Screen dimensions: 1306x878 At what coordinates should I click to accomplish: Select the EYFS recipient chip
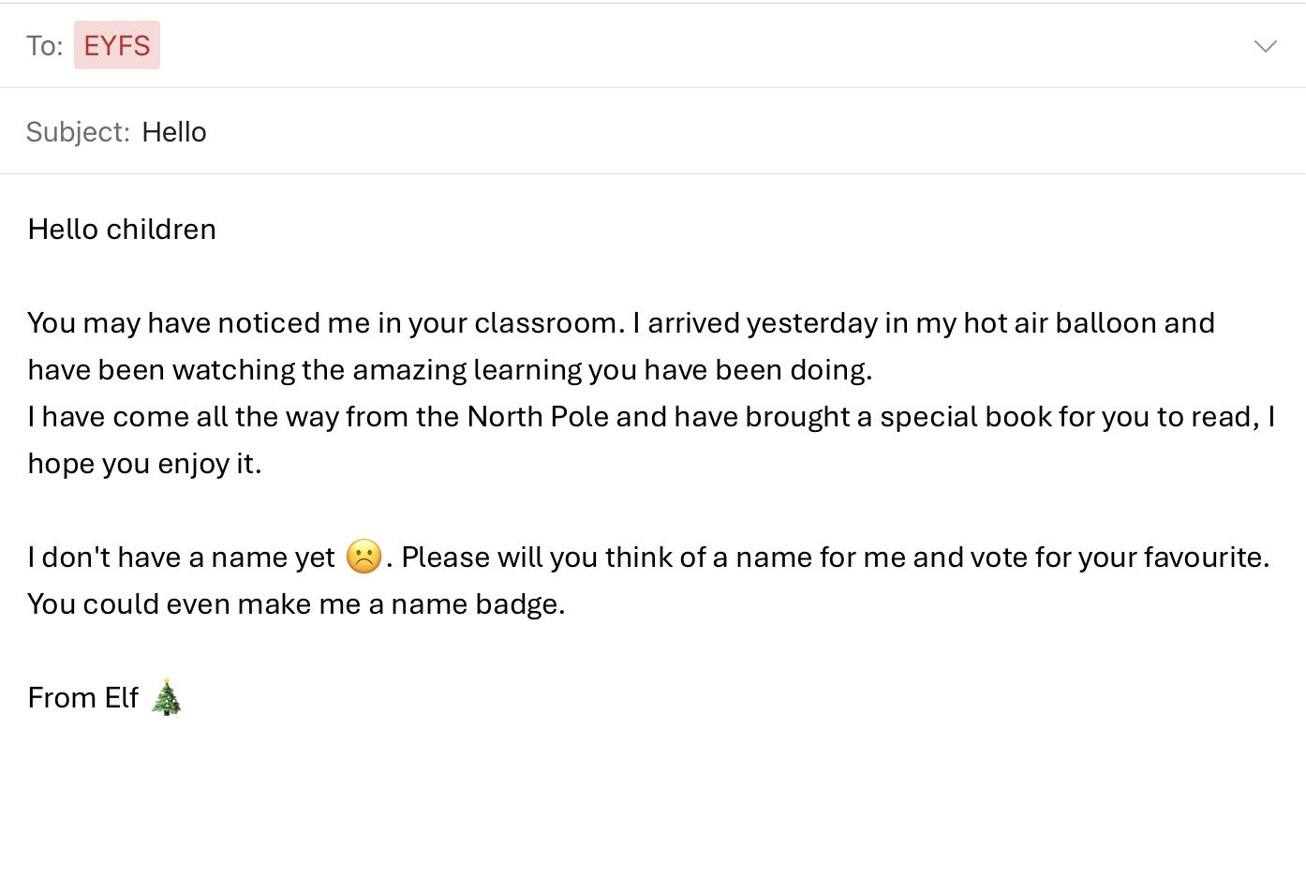coord(117,46)
